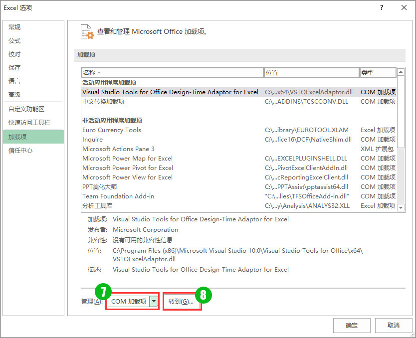
Task: Open the help question mark button
Action: (382, 7)
